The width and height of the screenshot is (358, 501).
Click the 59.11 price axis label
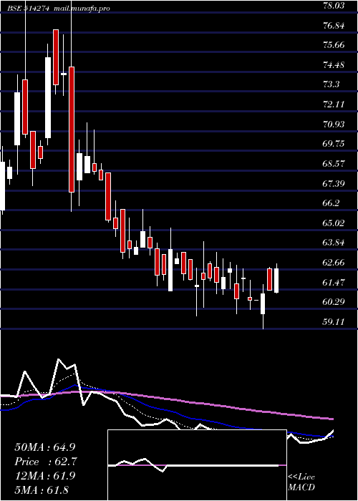[334, 321]
